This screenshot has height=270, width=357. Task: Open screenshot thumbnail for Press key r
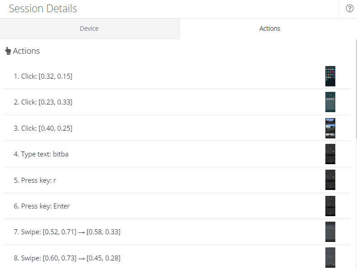(x=330, y=180)
